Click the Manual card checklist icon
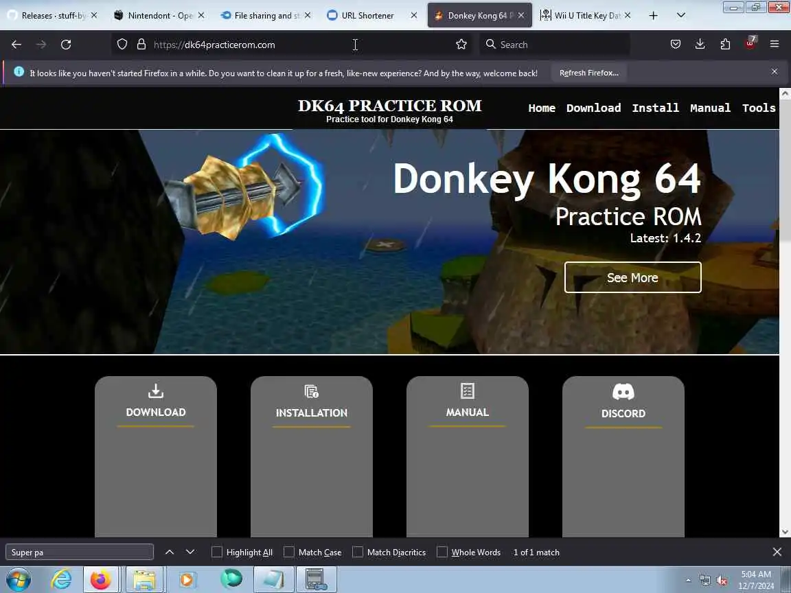Screen dimensions: 791x593 pos(467,391)
